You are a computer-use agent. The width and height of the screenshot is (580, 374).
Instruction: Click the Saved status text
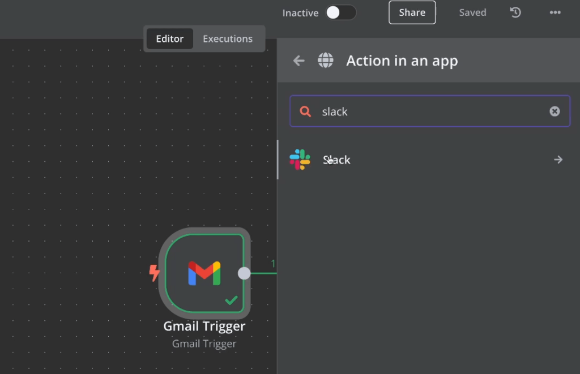point(472,12)
